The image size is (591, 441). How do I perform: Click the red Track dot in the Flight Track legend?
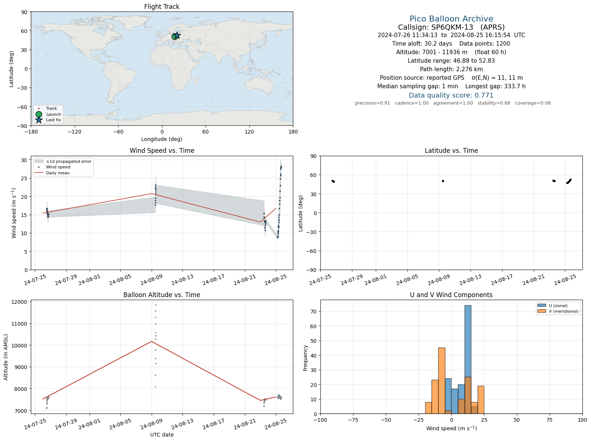[x=39, y=109]
